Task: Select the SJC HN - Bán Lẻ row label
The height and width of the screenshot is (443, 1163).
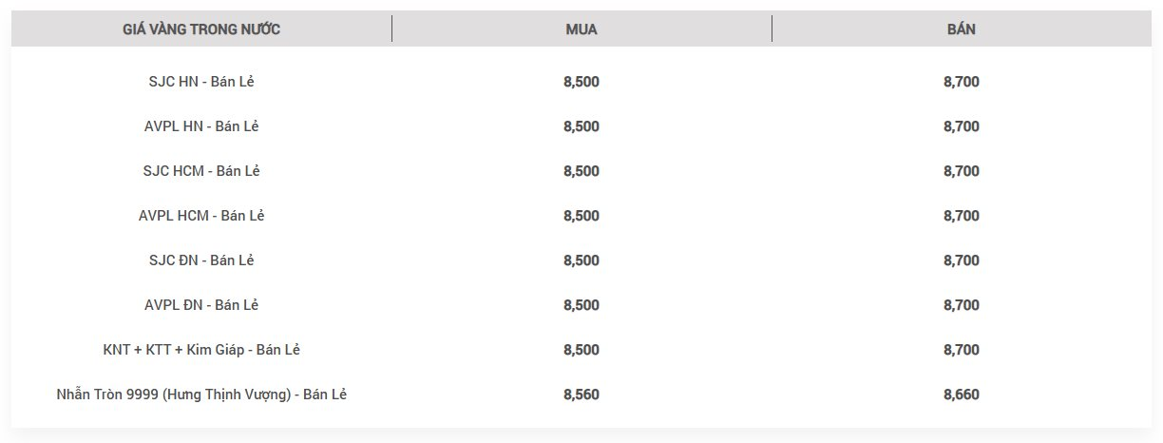Action: (201, 82)
